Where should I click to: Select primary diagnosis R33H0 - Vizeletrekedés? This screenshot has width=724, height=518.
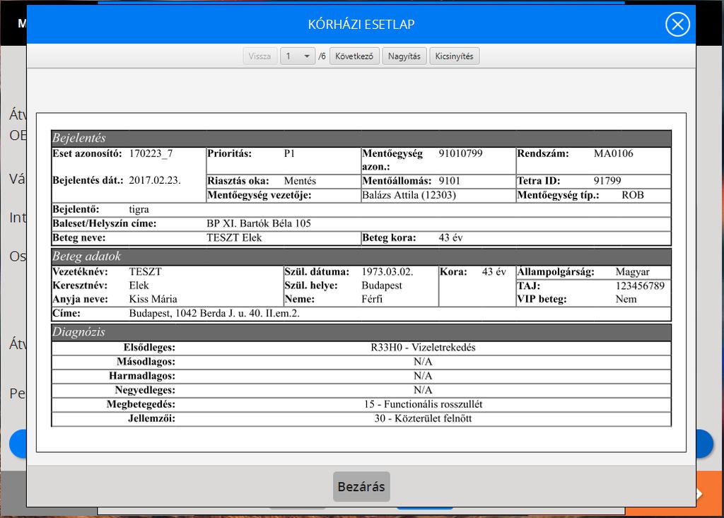click(423, 348)
